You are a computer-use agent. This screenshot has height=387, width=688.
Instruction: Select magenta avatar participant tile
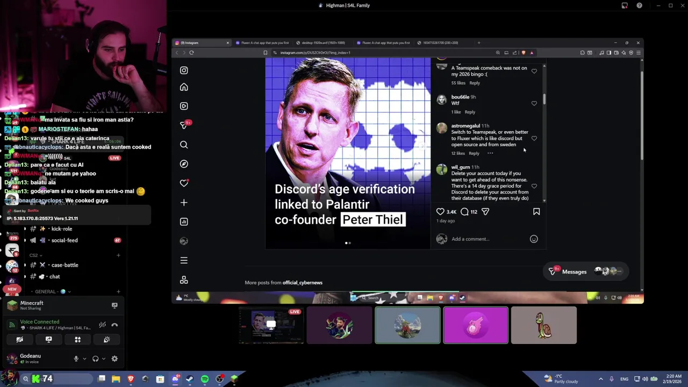coord(476,325)
